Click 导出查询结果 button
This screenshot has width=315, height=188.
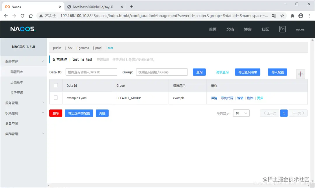(x=248, y=72)
